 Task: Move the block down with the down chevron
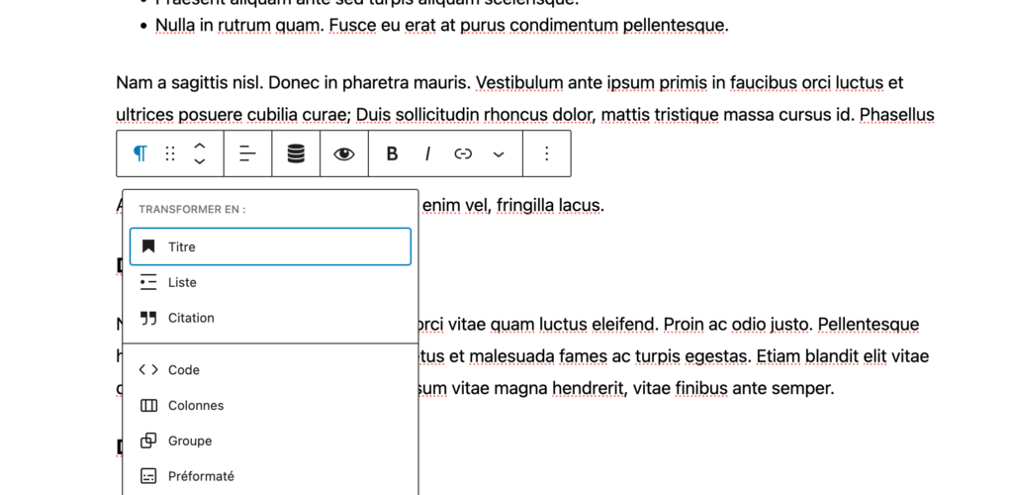pos(200,162)
